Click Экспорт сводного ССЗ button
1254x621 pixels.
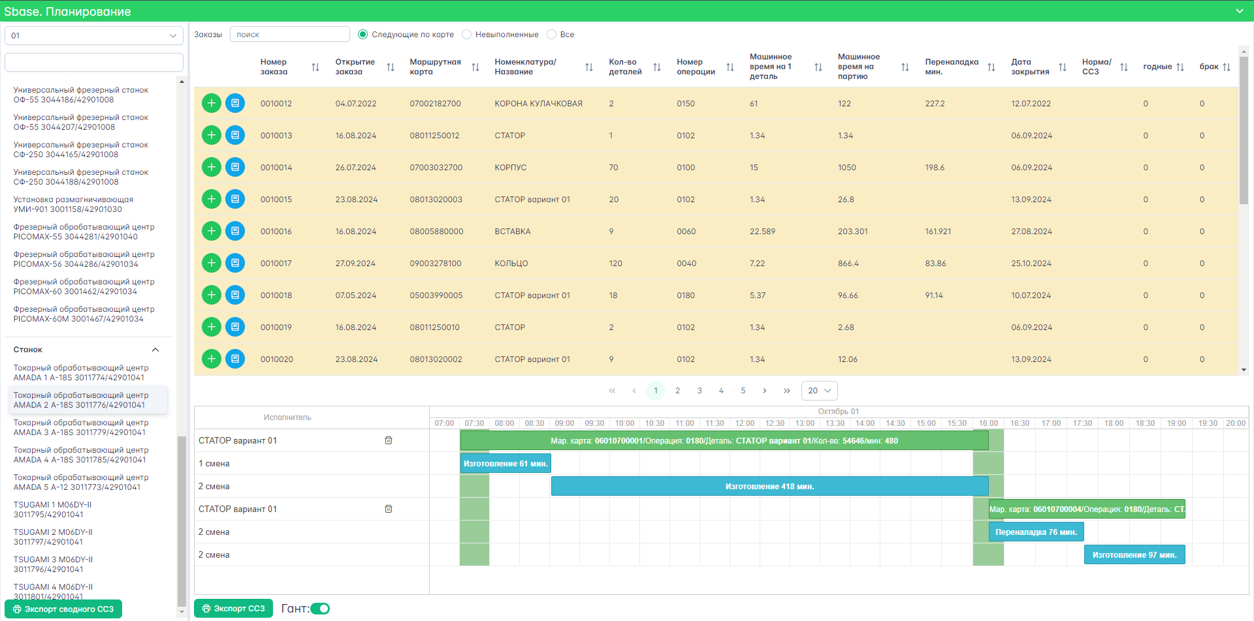pos(63,609)
